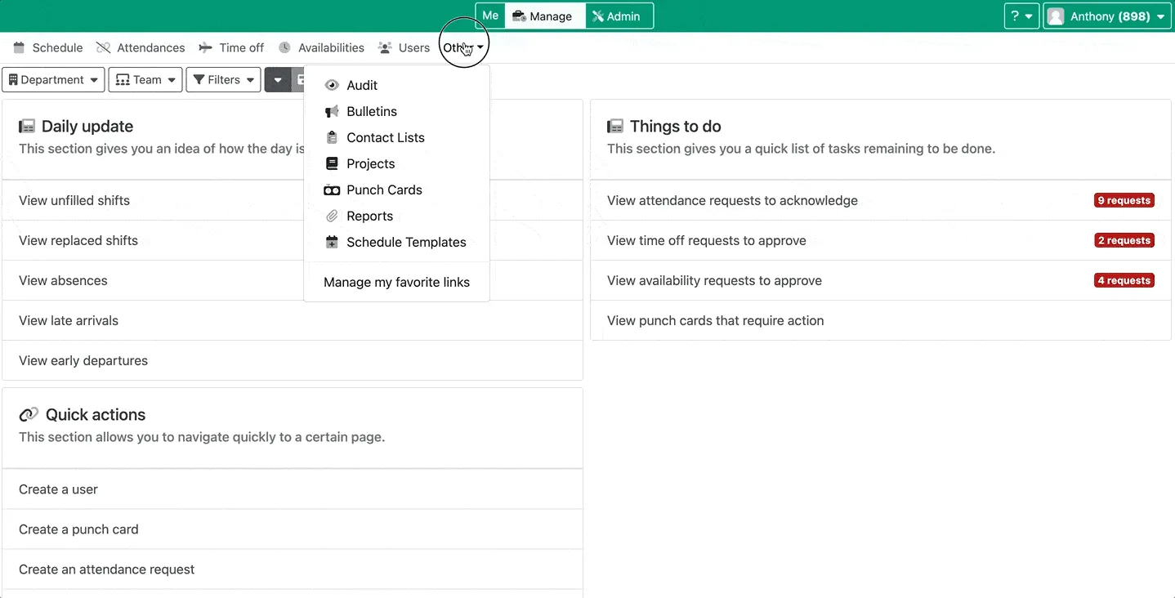The width and height of the screenshot is (1175, 598).
Task: Click the Contact Lists clipboard icon
Action: pos(332,137)
